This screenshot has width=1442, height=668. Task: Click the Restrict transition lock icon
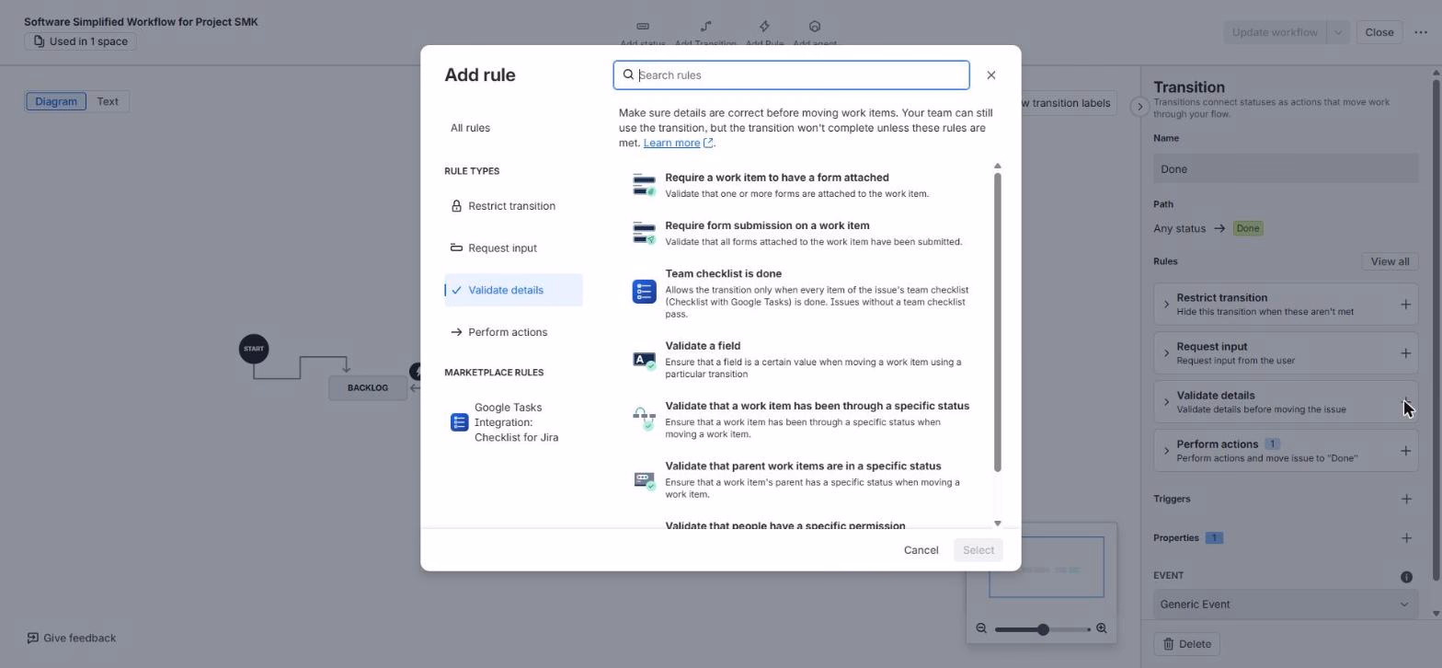[x=456, y=206]
